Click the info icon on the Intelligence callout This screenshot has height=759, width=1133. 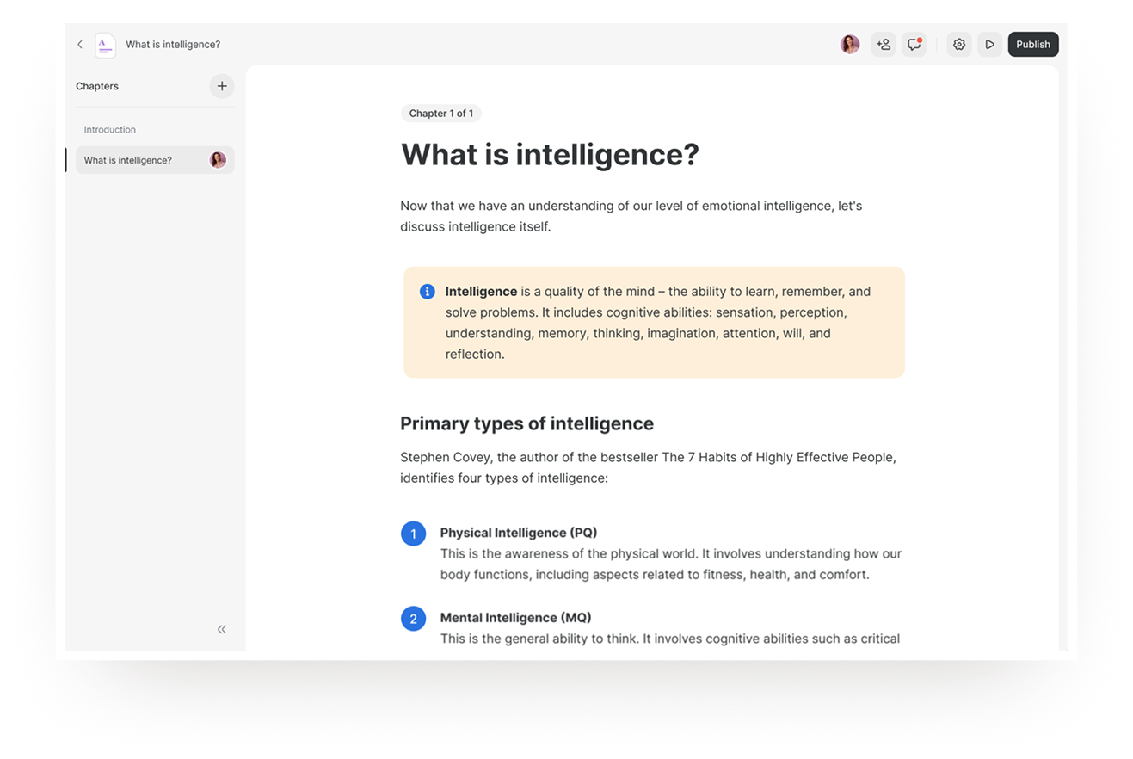(427, 291)
